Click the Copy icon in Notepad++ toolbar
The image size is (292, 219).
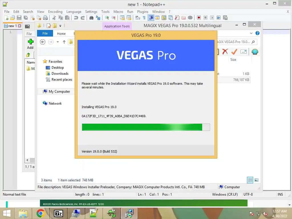[61, 18]
